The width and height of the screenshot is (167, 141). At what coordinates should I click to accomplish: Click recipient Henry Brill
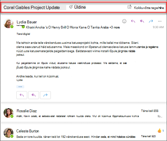click(x=59, y=27)
